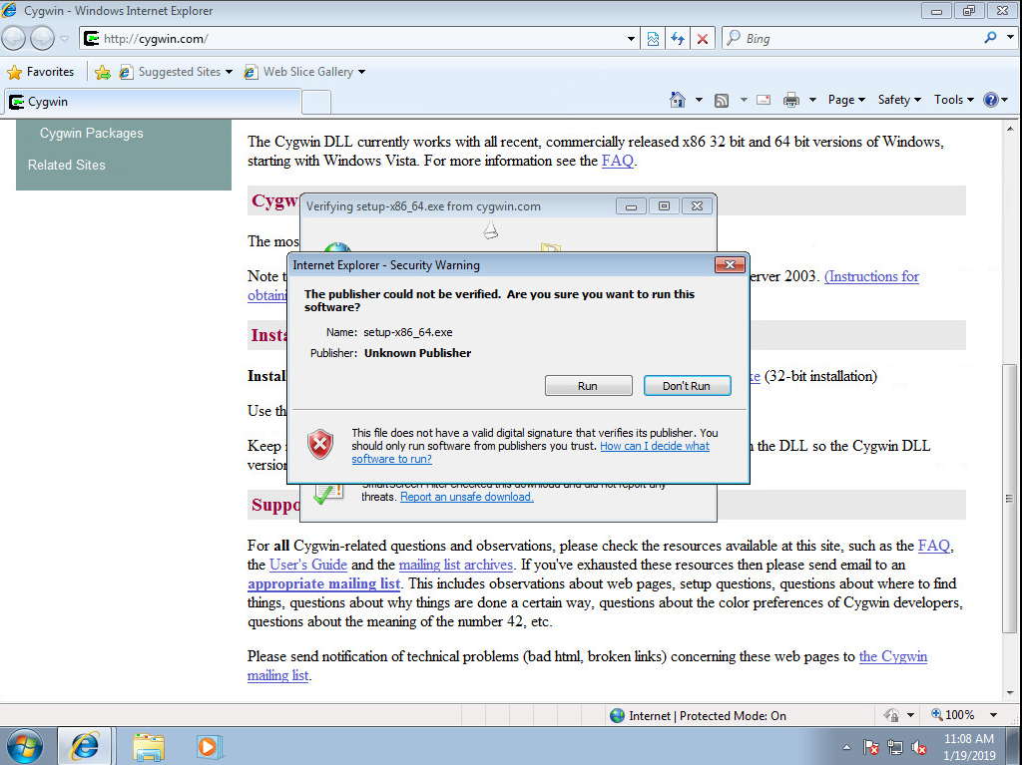Viewport: 1022px width, 765px height.
Task: Click the 100% zoom level button
Action: (x=953, y=715)
